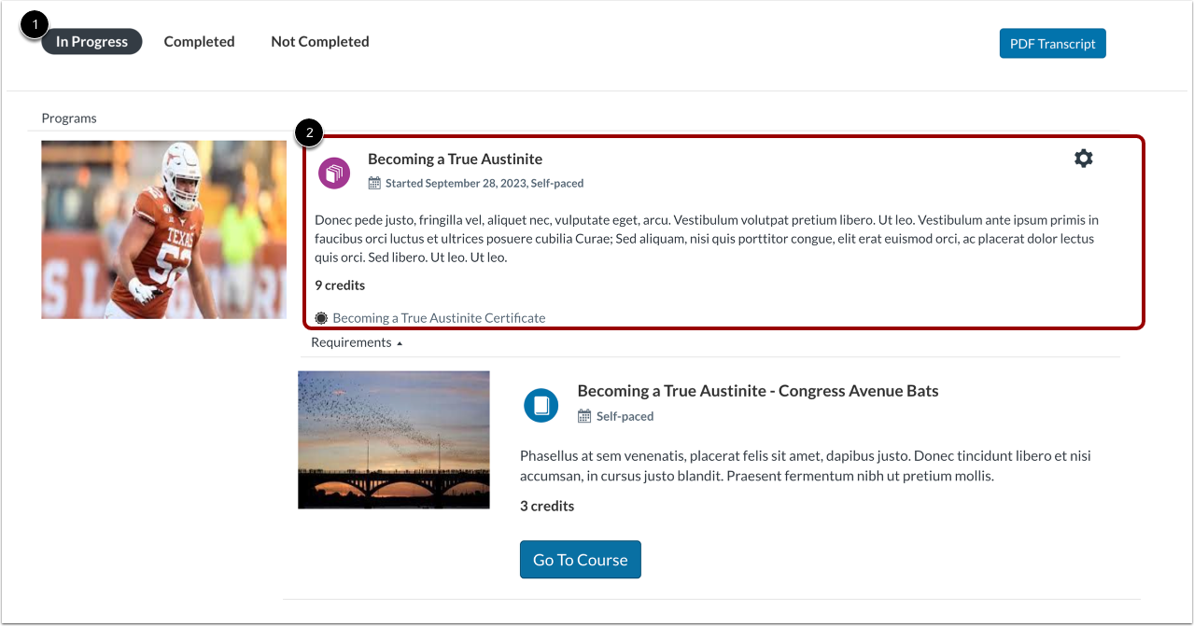The width and height of the screenshot is (1194, 626).
Task: Open the Not Completed tab
Action: tap(319, 42)
